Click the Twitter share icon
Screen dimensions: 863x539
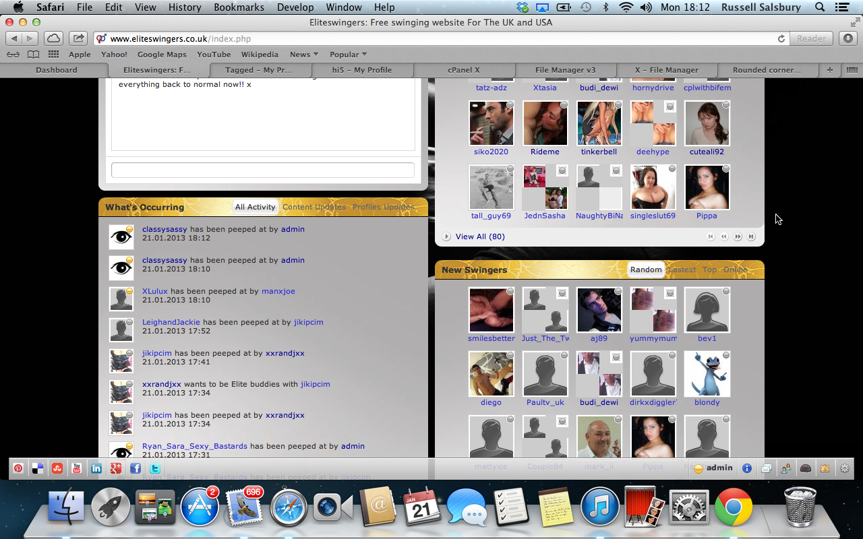tap(154, 468)
